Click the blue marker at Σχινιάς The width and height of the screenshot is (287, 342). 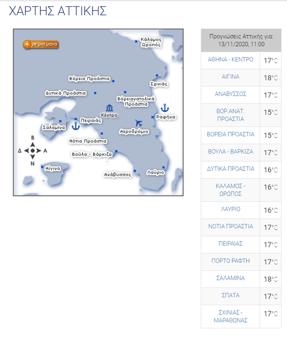pos(157,75)
